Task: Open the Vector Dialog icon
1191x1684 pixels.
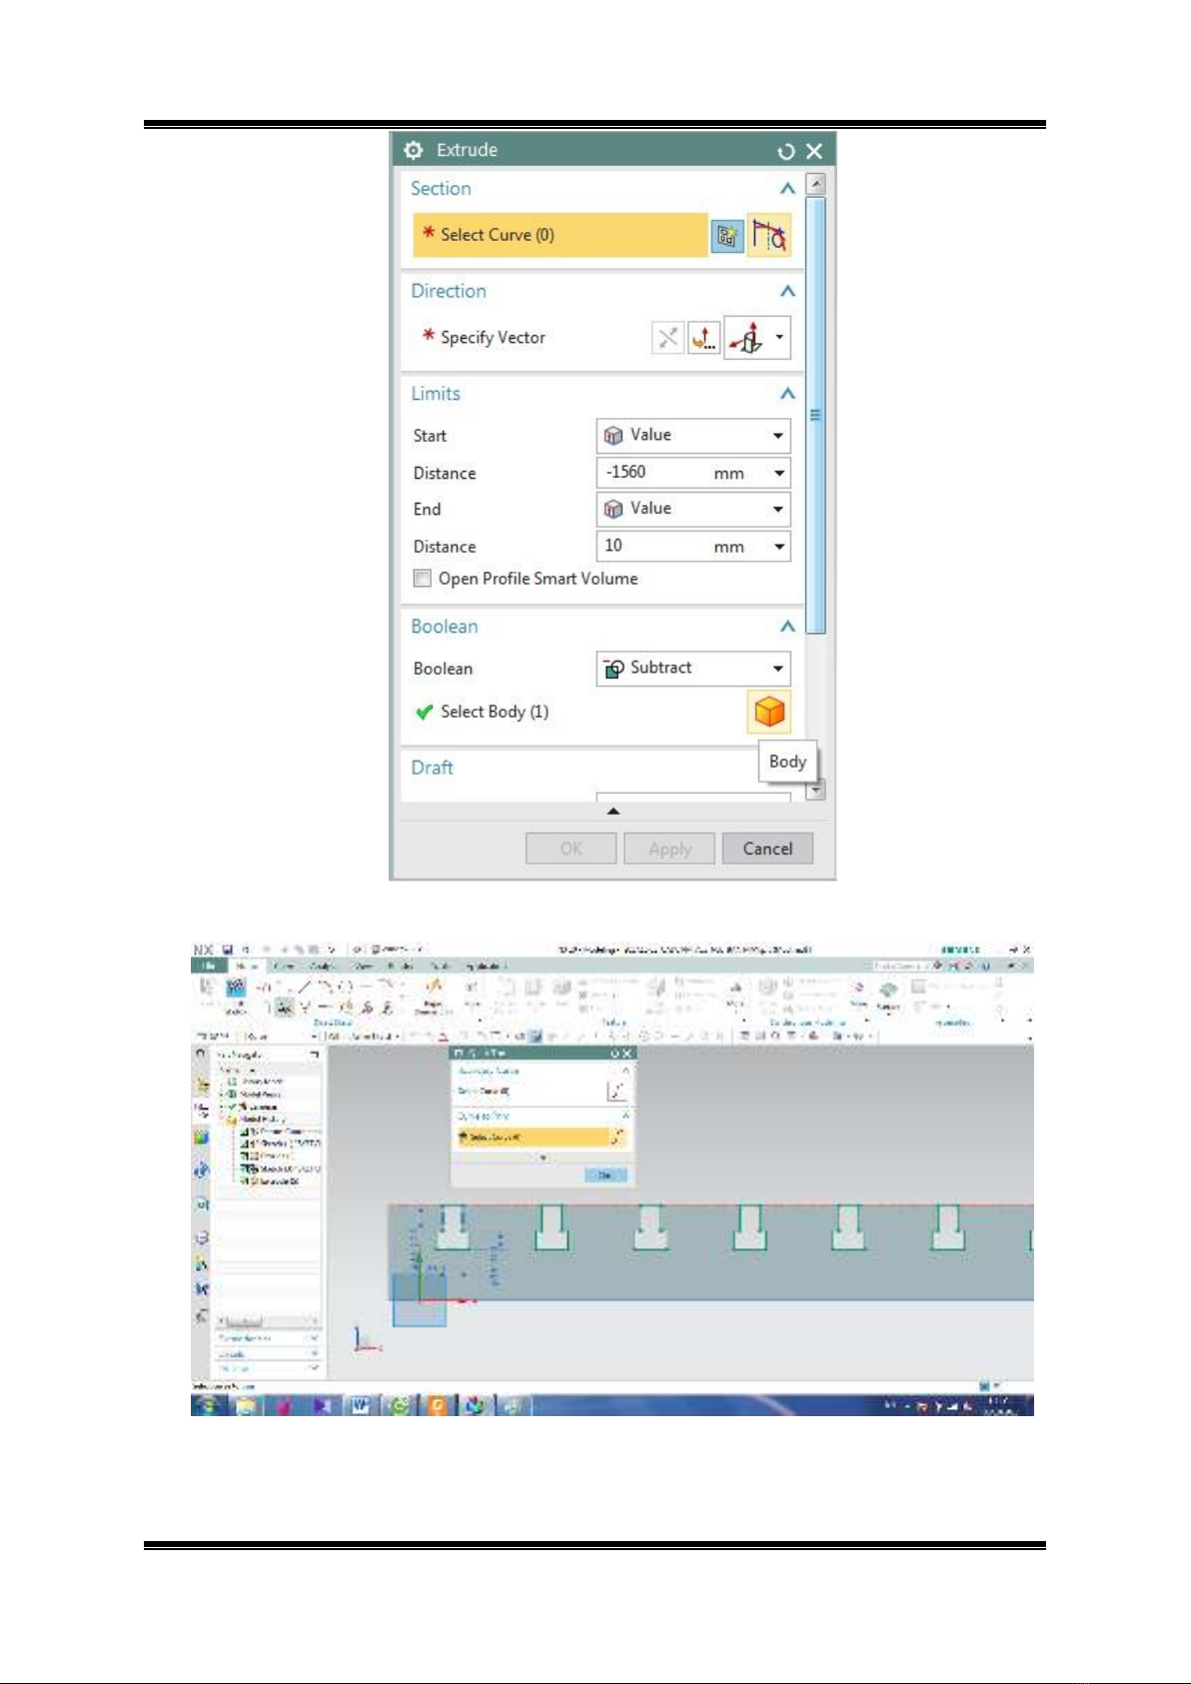Action: coord(703,338)
